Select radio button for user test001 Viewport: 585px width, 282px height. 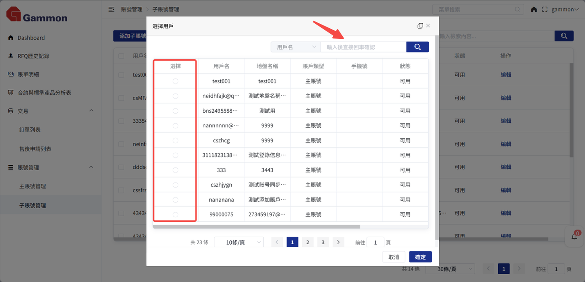pyautogui.click(x=175, y=81)
